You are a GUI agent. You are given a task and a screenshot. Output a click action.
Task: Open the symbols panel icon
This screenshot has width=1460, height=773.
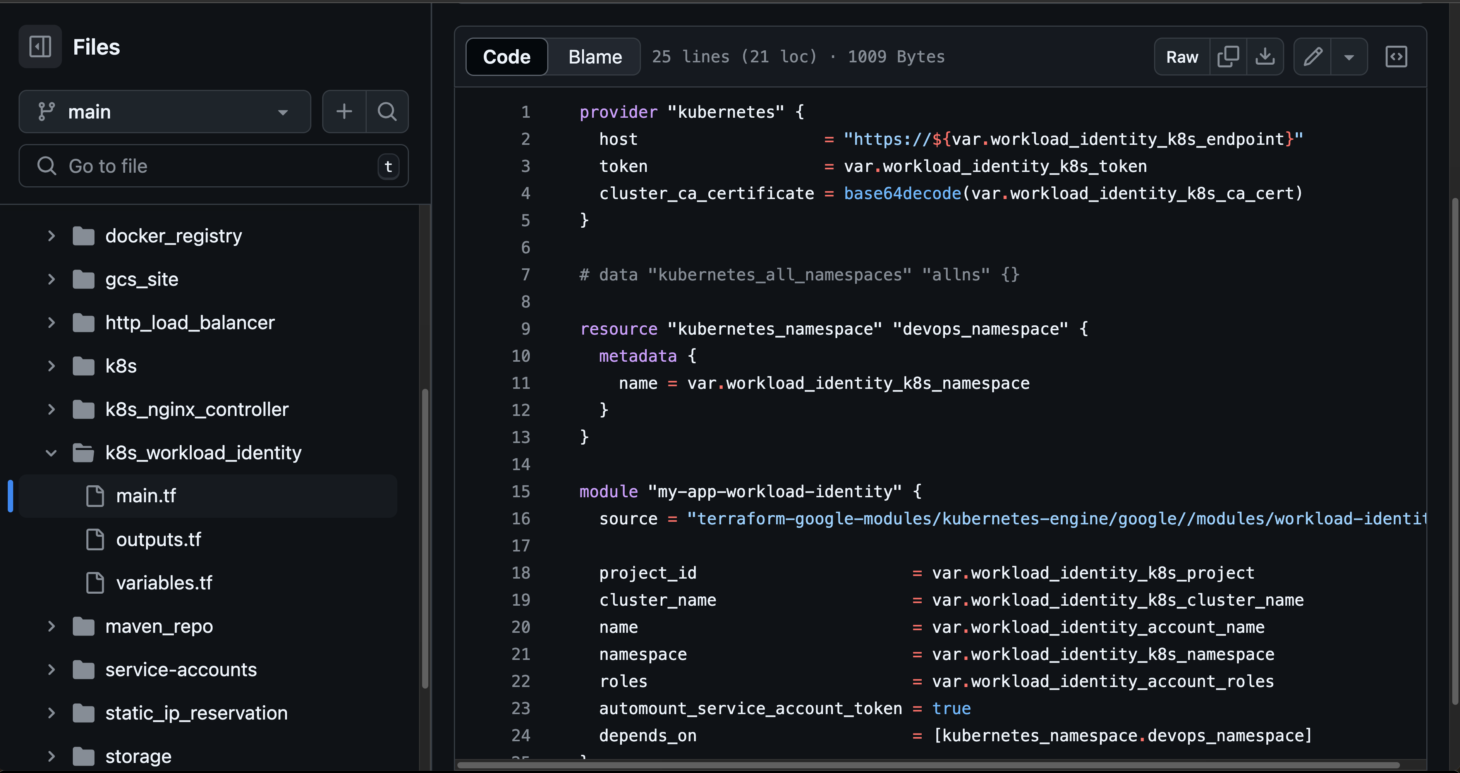coord(1396,57)
